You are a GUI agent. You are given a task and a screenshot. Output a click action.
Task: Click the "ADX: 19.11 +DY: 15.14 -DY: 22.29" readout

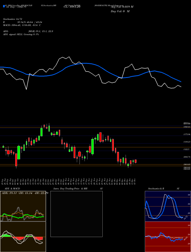[25, 193]
